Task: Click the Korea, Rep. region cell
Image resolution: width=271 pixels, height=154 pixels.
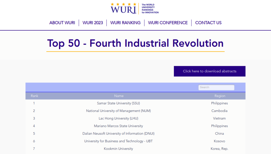Action: tap(219, 149)
